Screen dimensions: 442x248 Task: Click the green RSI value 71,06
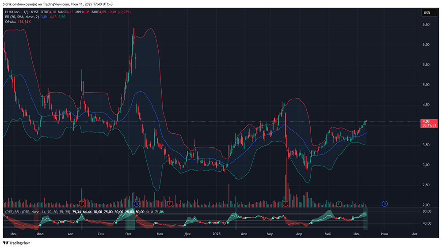click(159, 212)
